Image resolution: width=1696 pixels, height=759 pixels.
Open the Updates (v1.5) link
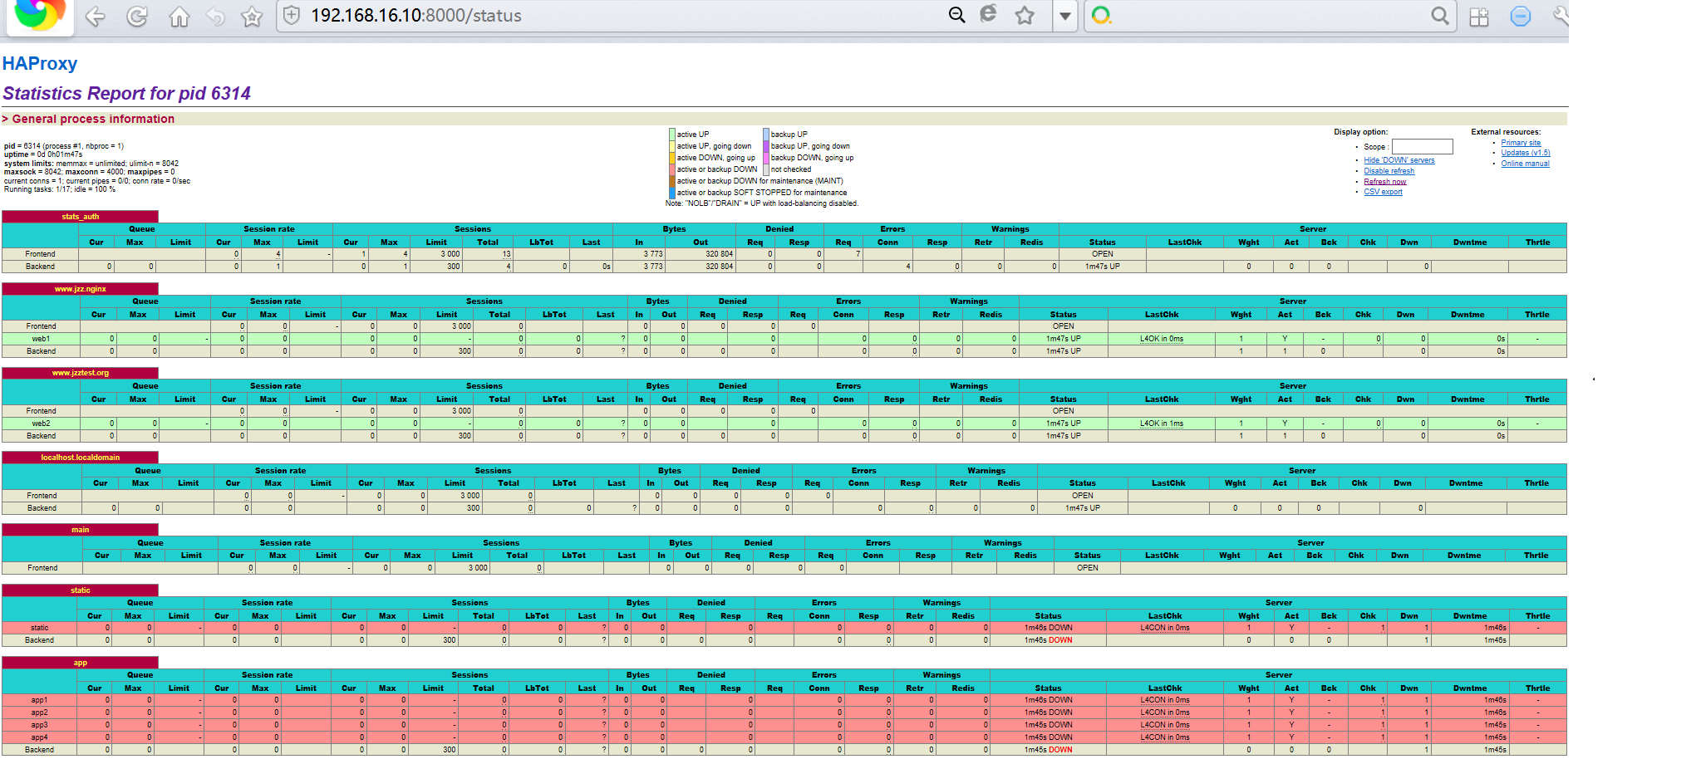[1526, 153]
